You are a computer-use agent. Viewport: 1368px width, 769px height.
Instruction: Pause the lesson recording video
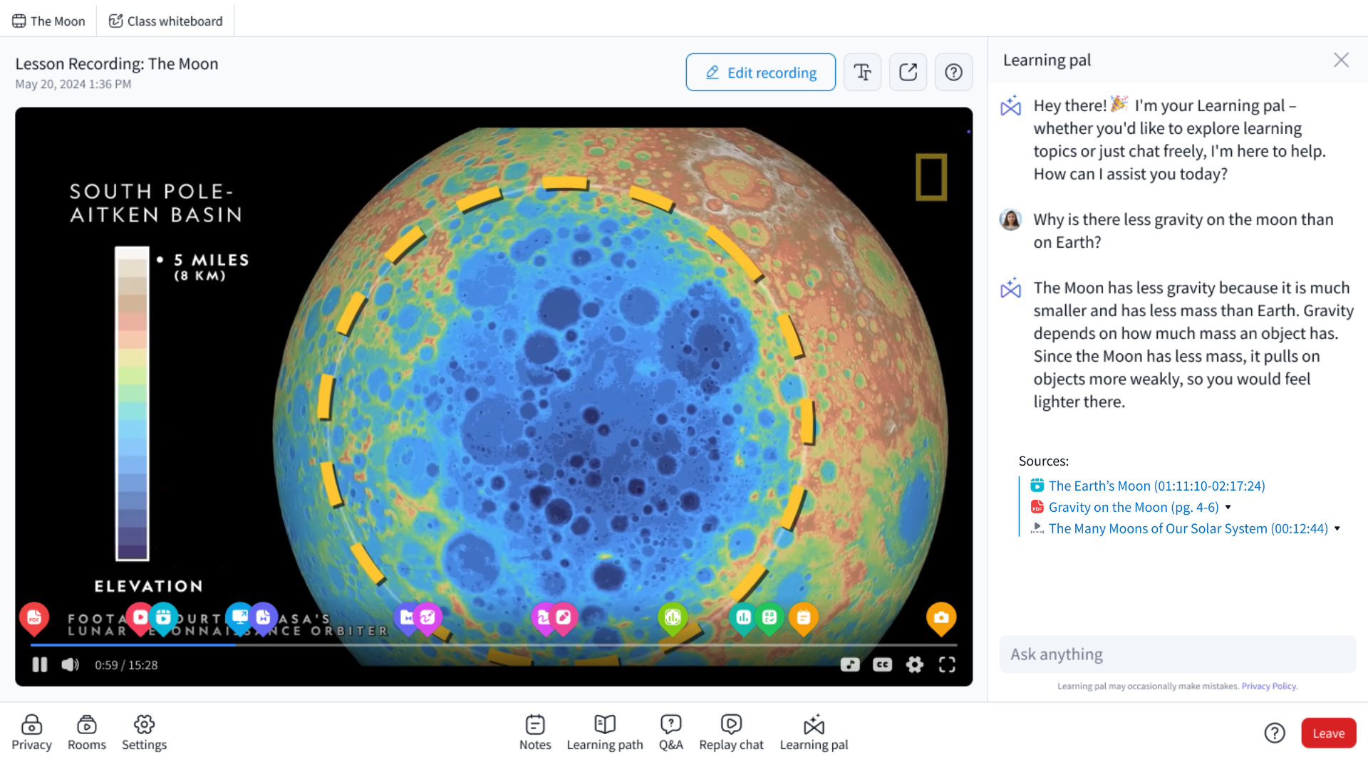pyautogui.click(x=40, y=664)
